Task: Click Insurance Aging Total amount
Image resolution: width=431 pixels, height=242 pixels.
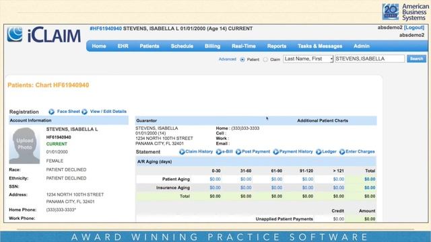Action: [370, 188]
